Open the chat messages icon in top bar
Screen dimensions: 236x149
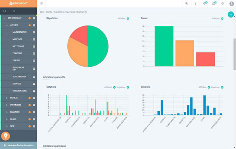coord(186,4)
